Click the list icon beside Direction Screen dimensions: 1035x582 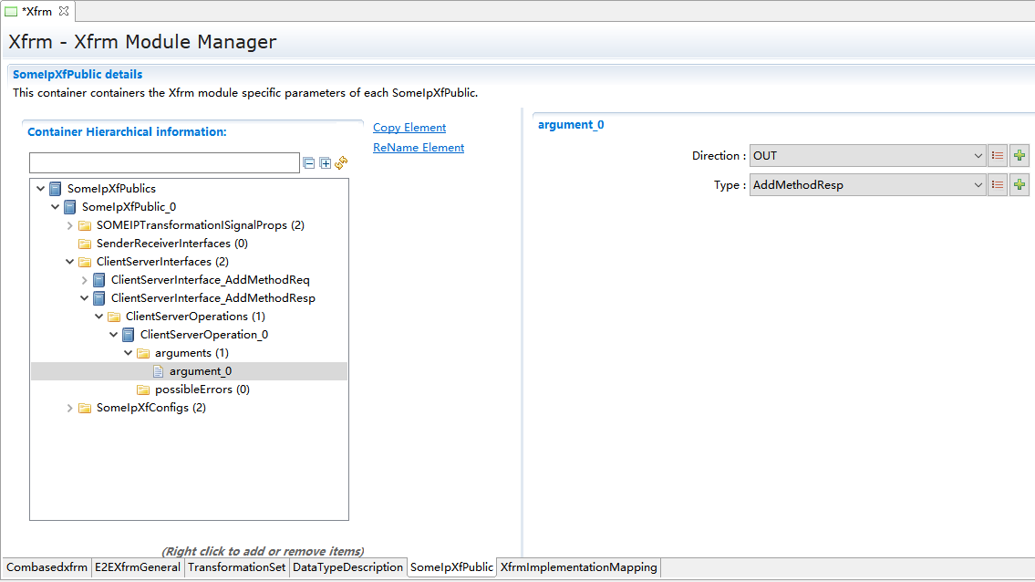998,156
